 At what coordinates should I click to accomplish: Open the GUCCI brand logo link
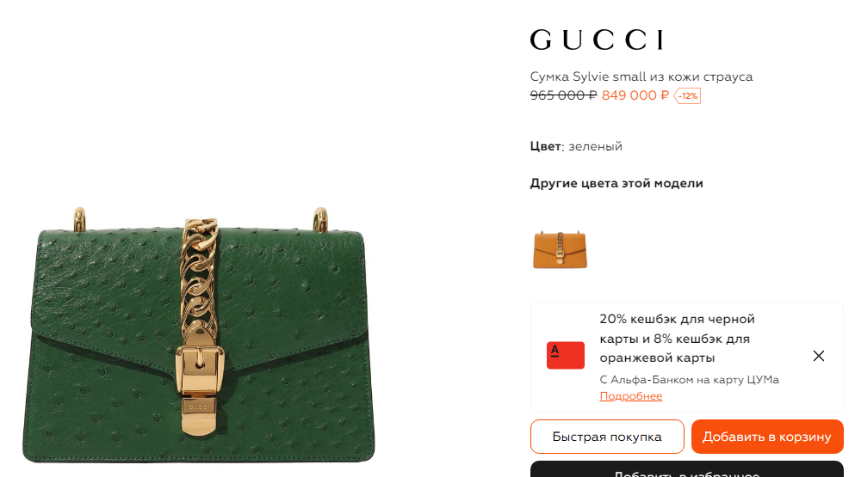[x=597, y=40]
